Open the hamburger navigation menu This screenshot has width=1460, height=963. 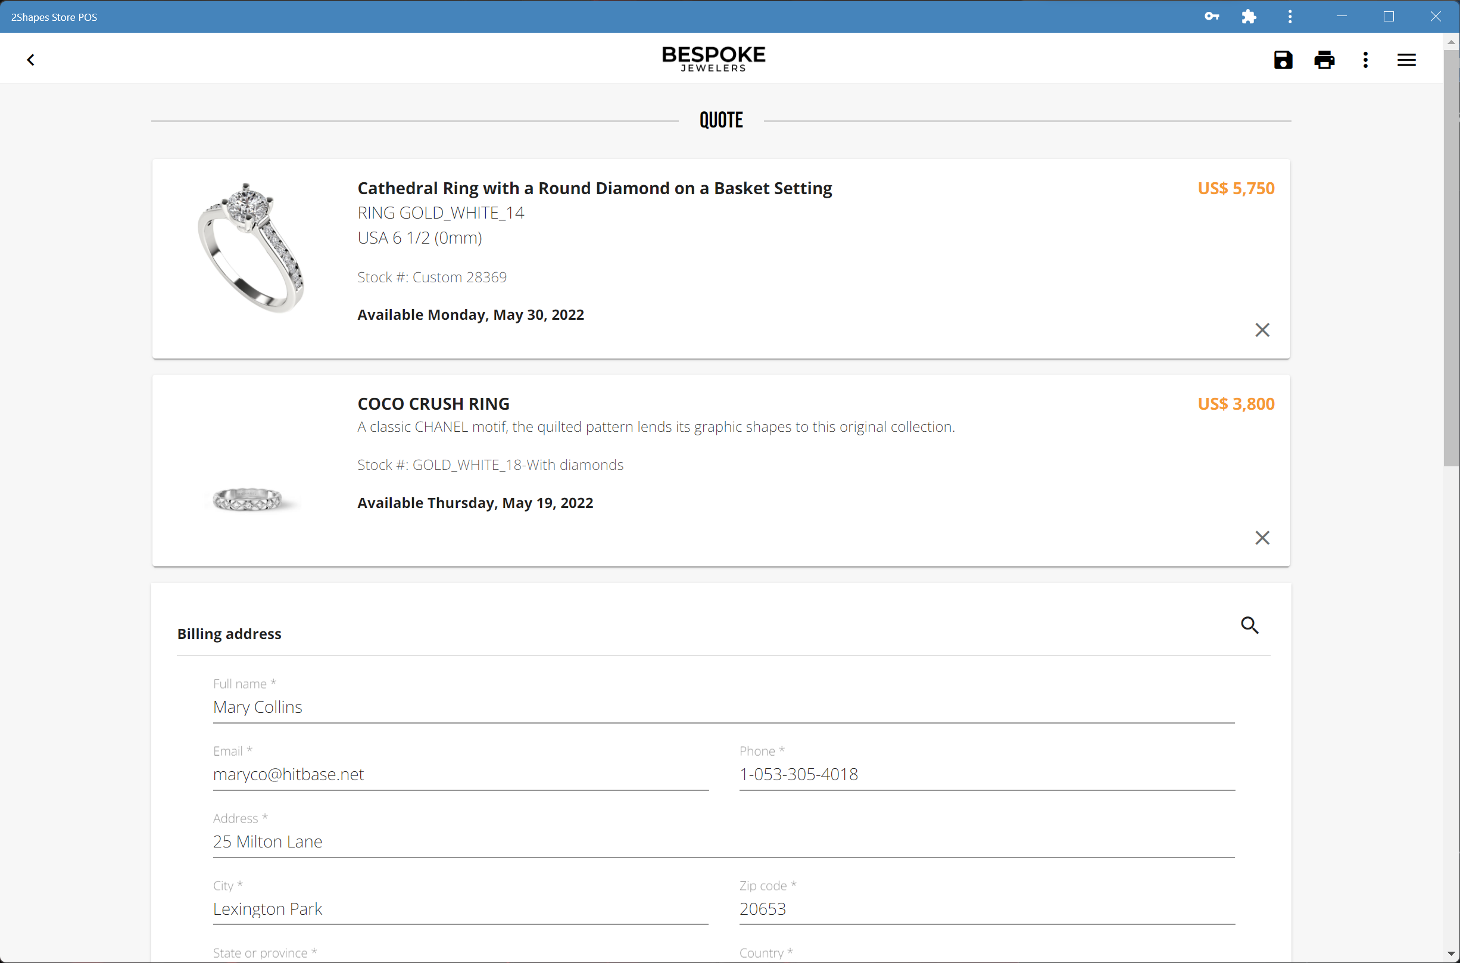coord(1406,60)
